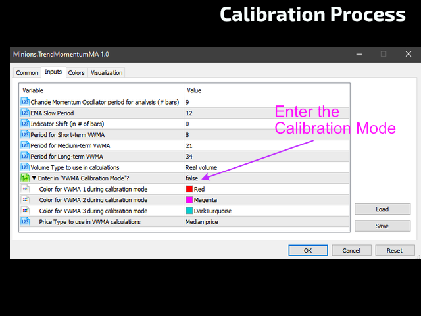Click the Load button

tap(382, 209)
